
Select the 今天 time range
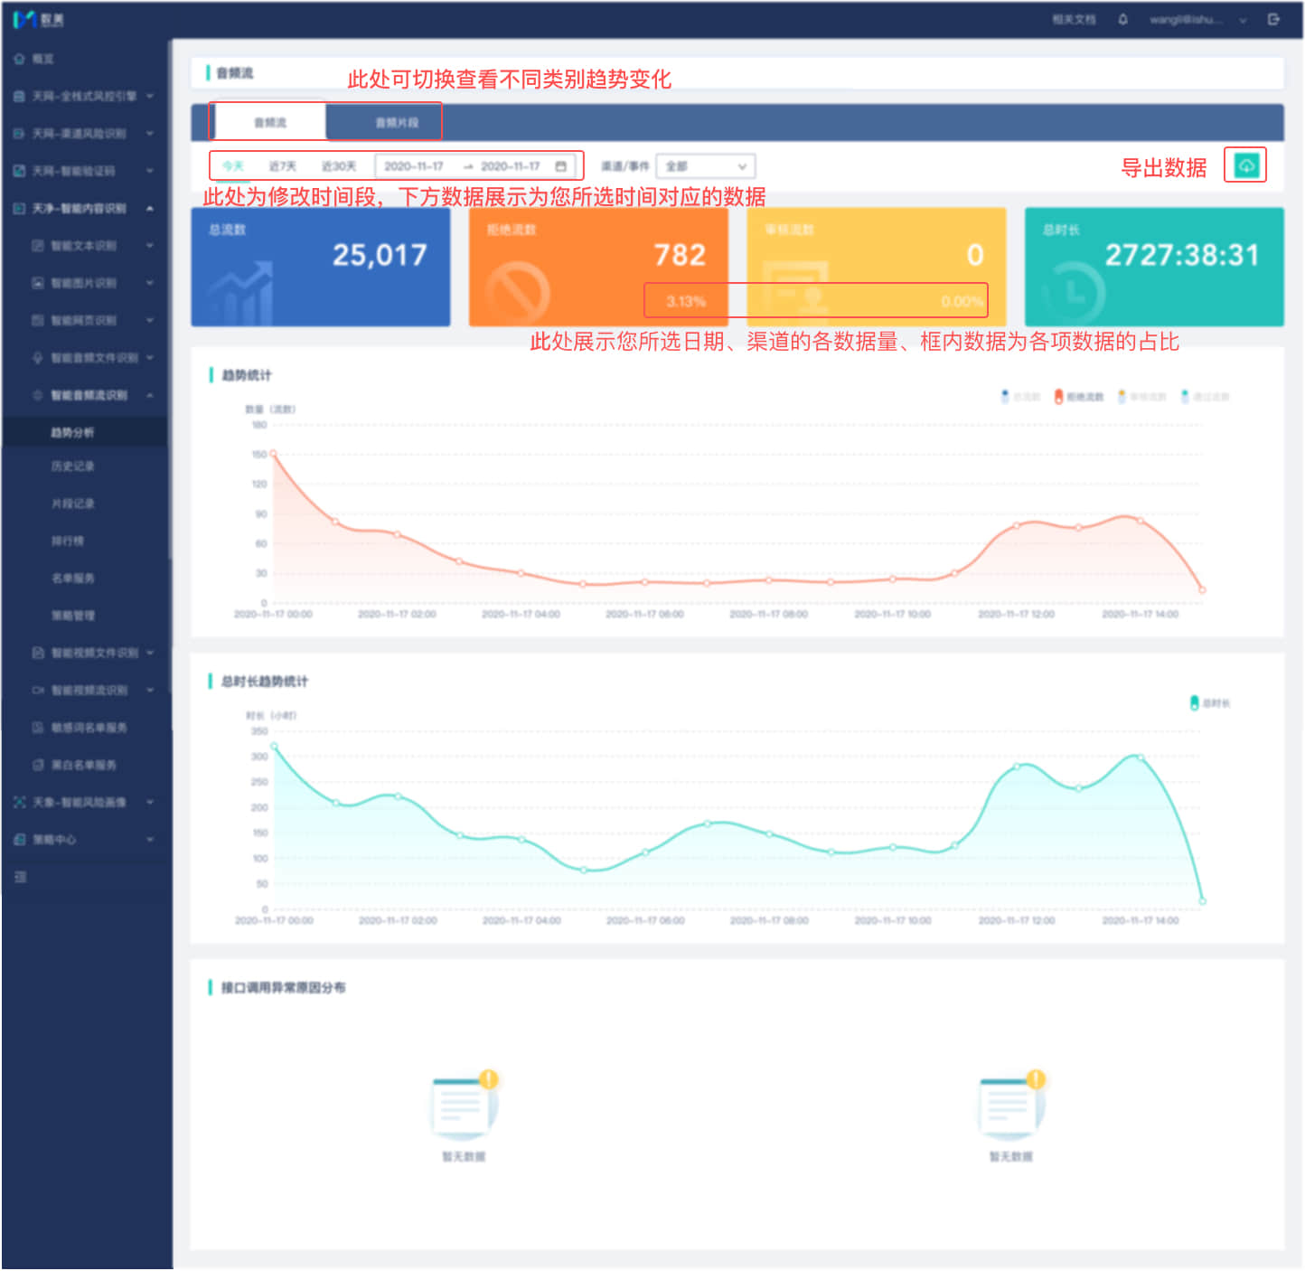[x=233, y=166]
